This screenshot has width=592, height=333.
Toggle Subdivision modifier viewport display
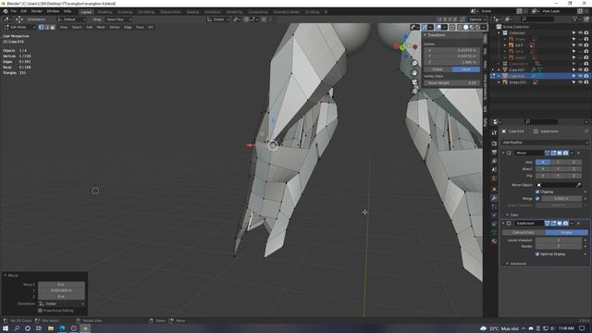click(560, 224)
